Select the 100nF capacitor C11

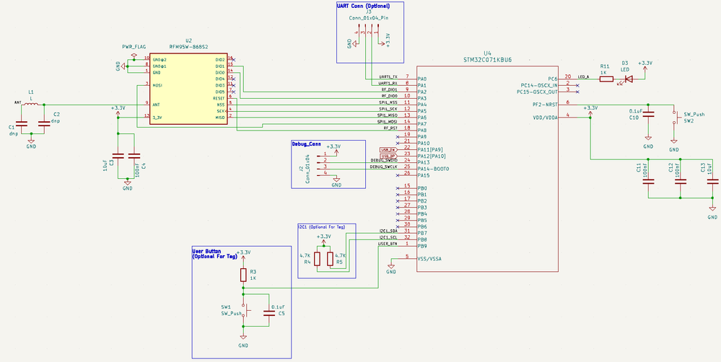click(x=648, y=181)
